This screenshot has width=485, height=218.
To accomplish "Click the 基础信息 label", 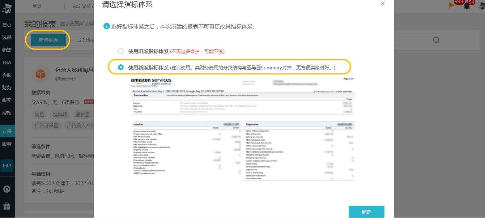I will [x=42, y=174].
